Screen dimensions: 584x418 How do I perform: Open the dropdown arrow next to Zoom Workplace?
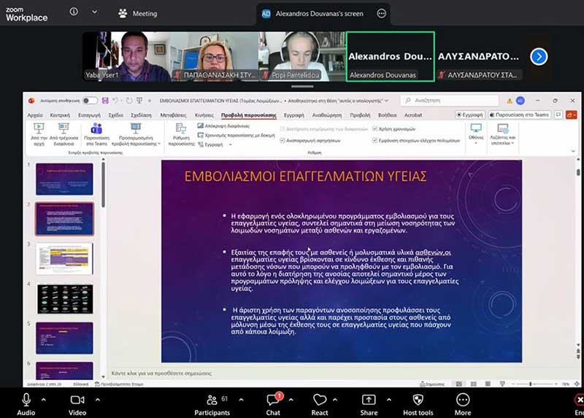pos(95,12)
